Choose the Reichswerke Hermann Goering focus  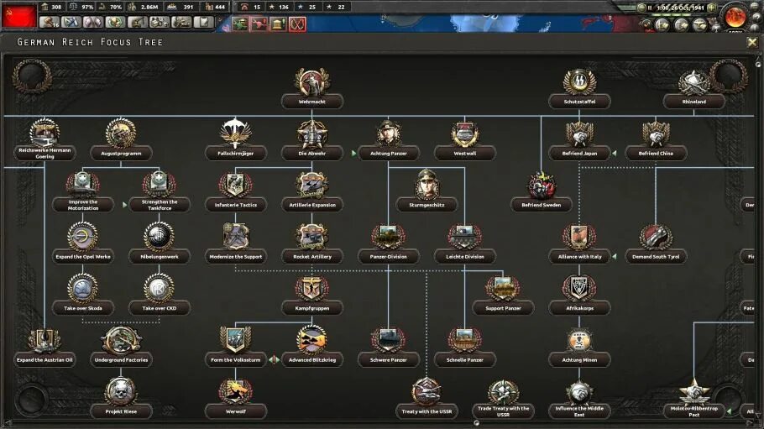tap(44, 140)
